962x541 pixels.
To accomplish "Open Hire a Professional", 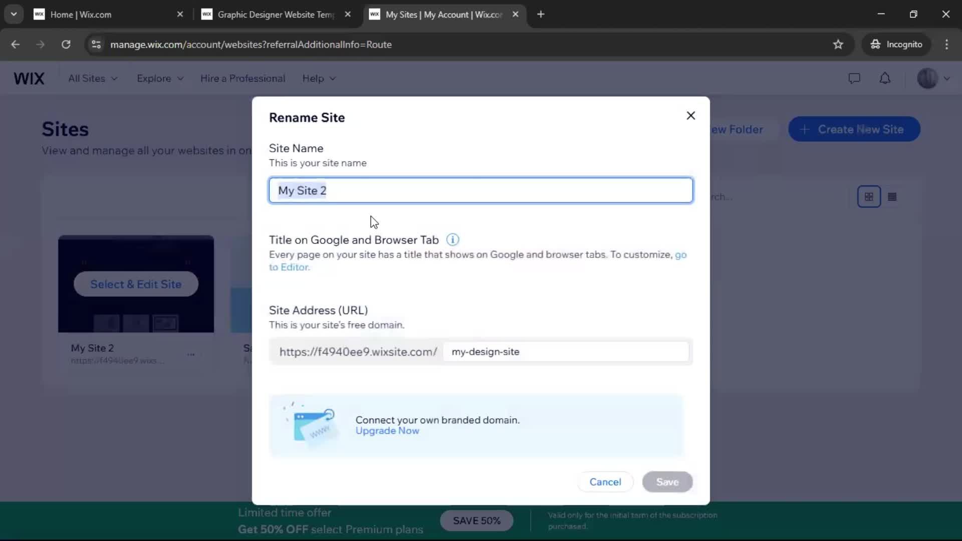I will (243, 79).
